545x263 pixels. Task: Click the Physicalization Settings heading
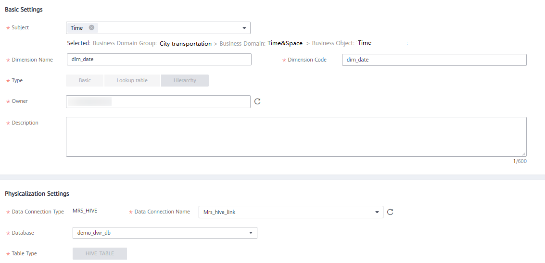click(37, 193)
